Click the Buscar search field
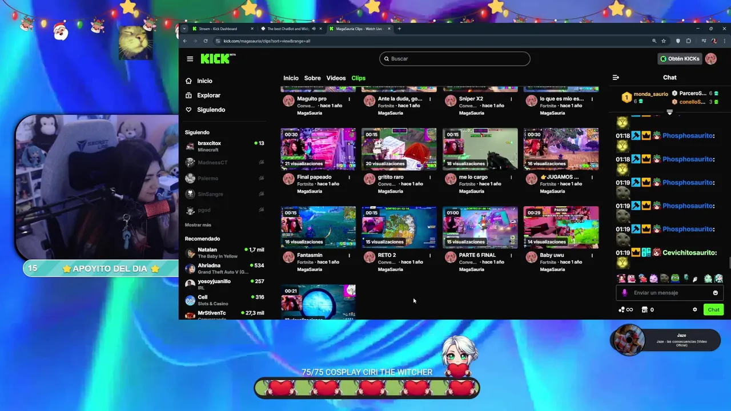The height and width of the screenshot is (411, 731). click(x=455, y=59)
